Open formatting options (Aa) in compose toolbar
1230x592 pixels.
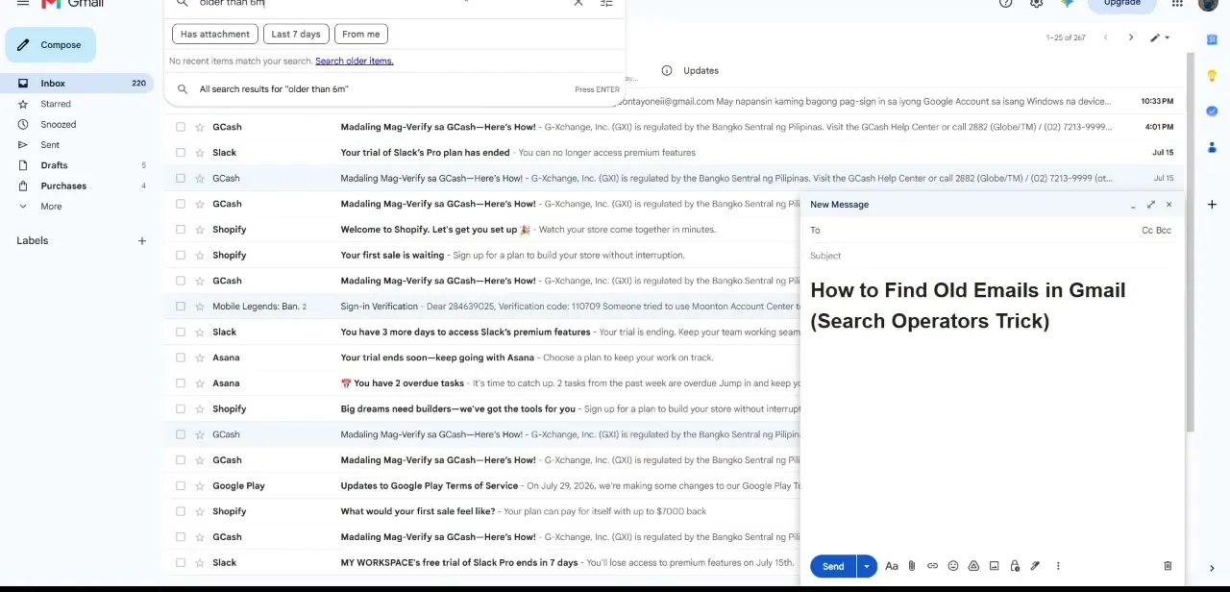[892, 566]
